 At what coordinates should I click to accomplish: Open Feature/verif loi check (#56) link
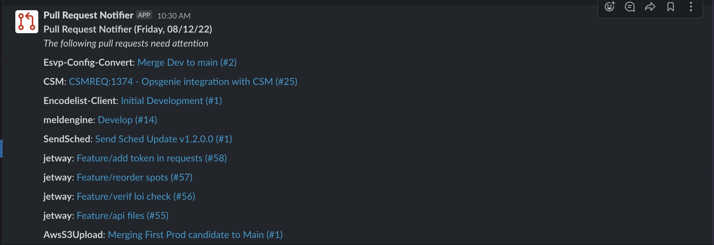tap(136, 197)
